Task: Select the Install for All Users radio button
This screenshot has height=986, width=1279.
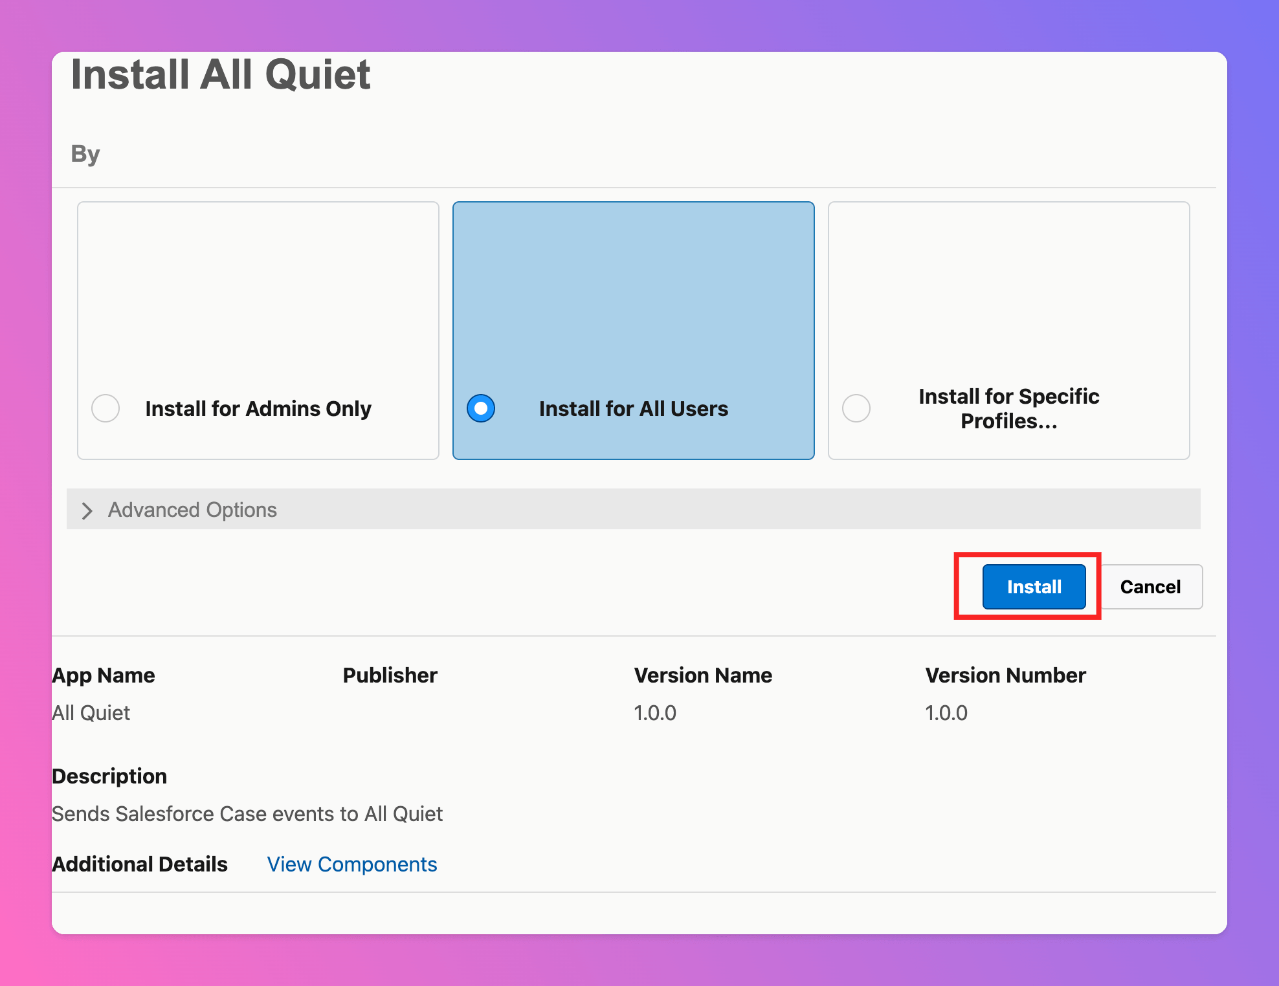Action: [x=481, y=408]
